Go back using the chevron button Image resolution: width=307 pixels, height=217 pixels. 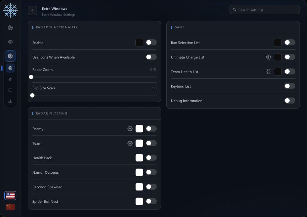pyautogui.click(x=32, y=11)
